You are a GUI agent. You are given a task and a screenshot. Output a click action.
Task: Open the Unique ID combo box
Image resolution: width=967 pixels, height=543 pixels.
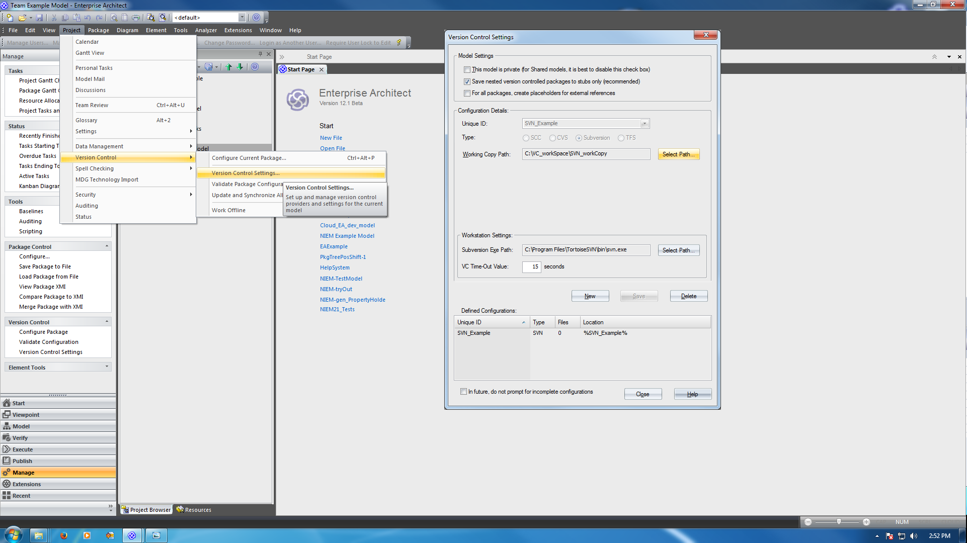(644, 124)
